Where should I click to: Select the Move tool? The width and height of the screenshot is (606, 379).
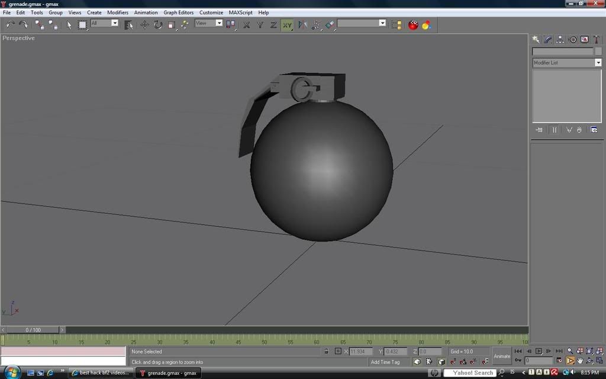[144, 24]
